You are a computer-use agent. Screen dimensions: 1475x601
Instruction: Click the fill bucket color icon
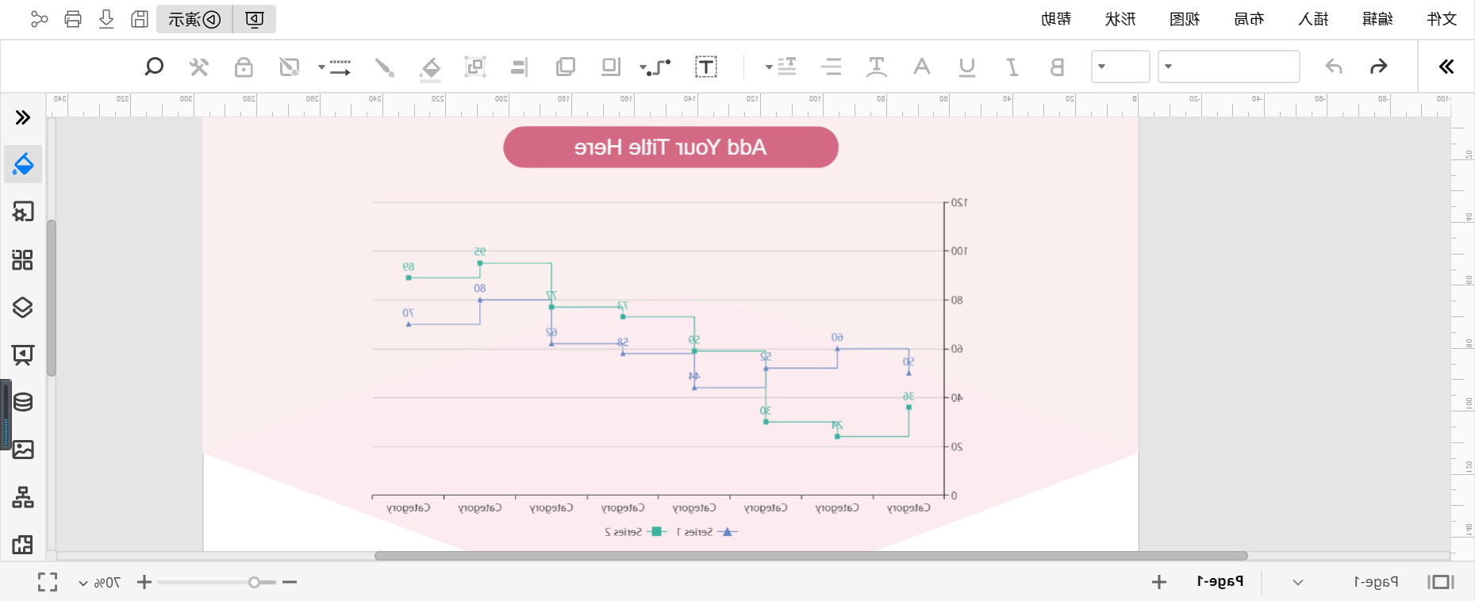point(431,68)
